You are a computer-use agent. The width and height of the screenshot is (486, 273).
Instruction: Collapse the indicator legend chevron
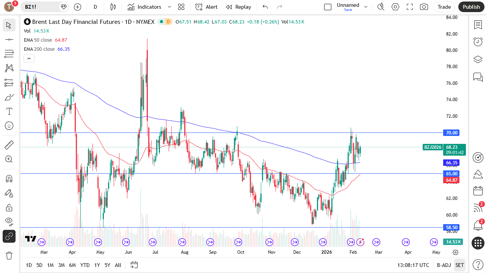(x=29, y=58)
